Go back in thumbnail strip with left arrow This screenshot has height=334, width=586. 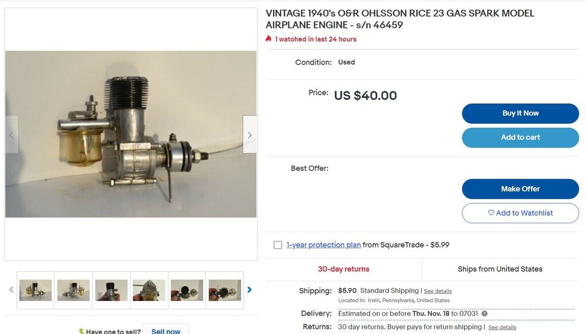pyautogui.click(x=11, y=289)
